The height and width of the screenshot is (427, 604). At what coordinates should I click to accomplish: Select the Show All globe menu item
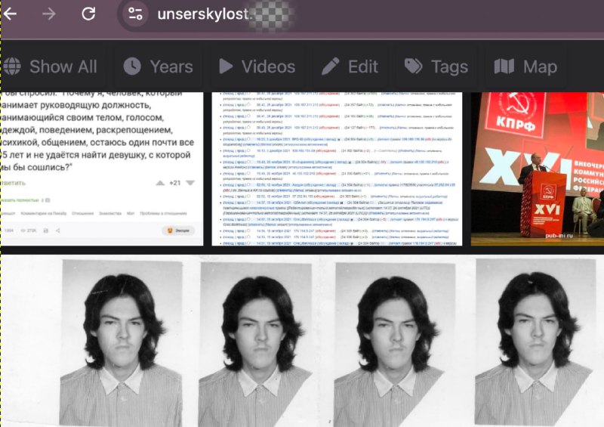pos(50,67)
